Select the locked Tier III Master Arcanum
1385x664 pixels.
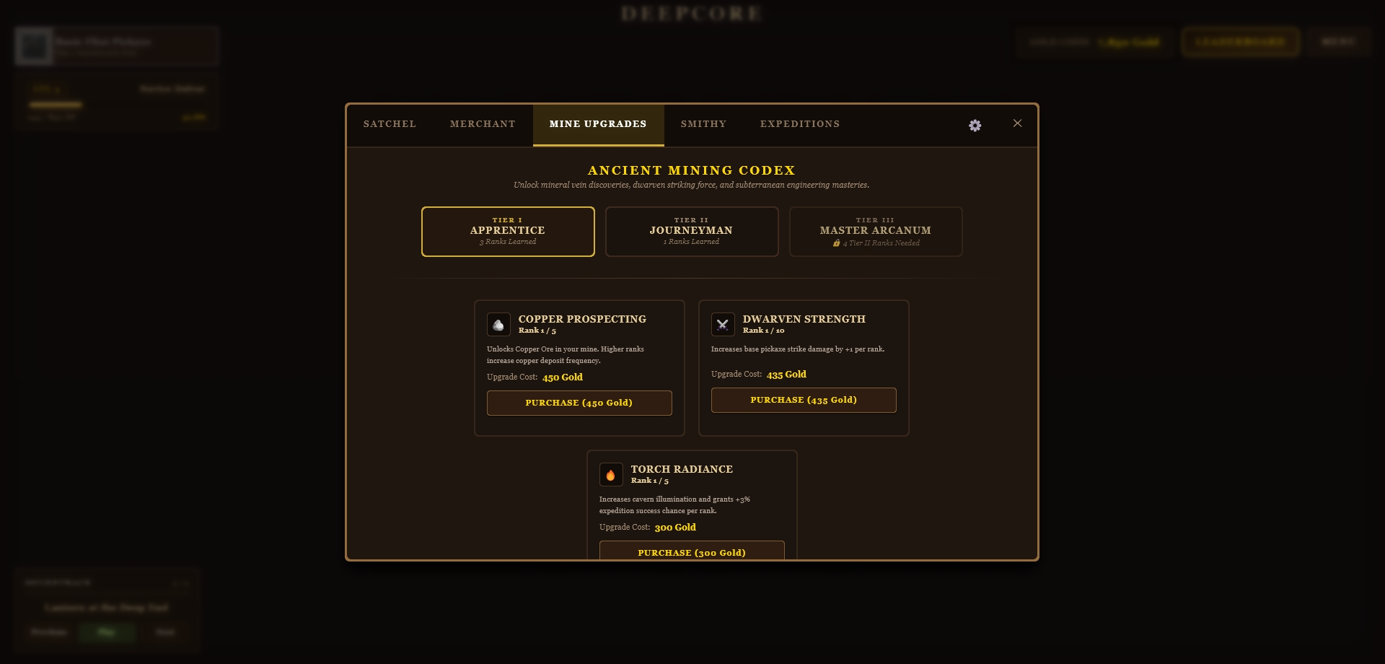(876, 232)
